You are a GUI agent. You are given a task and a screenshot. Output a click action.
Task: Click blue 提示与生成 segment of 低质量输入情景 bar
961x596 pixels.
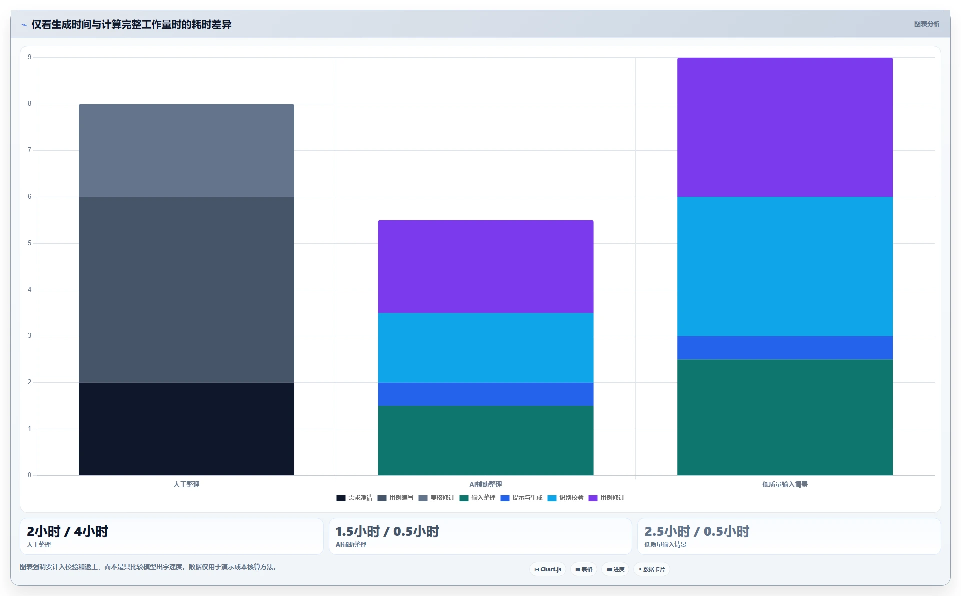point(785,348)
